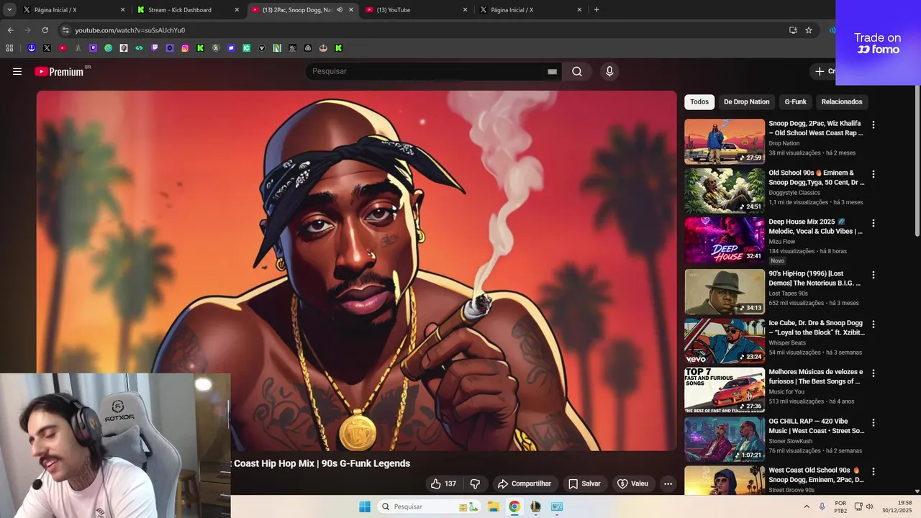Select the Relacionados filter chip

coord(842,102)
